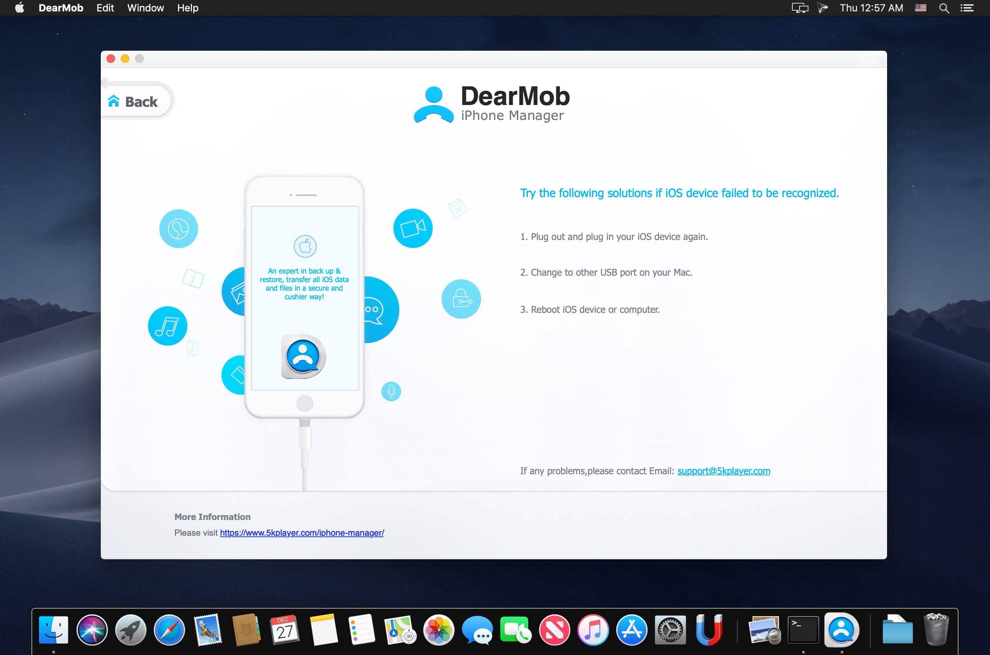Open Maps from the Dock
This screenshot has height=655, width=990.
pyautogui.click(x=400, y=630)
